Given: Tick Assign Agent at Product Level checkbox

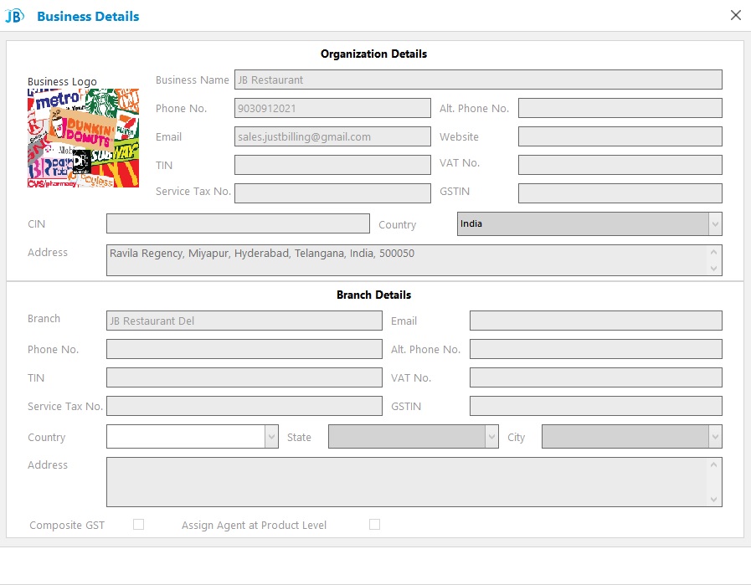Looking at the screenshot, I should [x=374, y=525].
